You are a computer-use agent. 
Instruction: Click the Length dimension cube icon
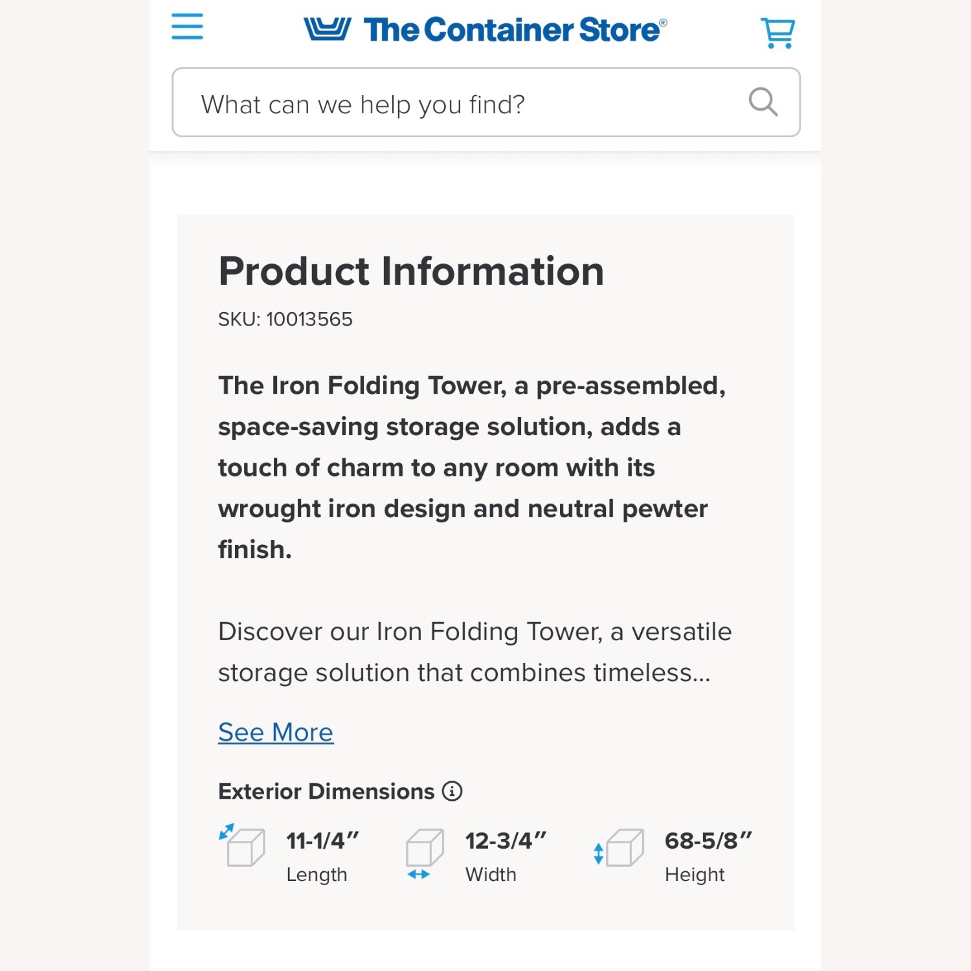pyautogui.click(x=246, y=848)
